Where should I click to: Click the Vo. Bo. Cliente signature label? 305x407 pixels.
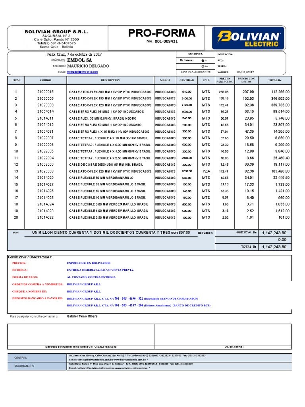[x=234, y=347]
